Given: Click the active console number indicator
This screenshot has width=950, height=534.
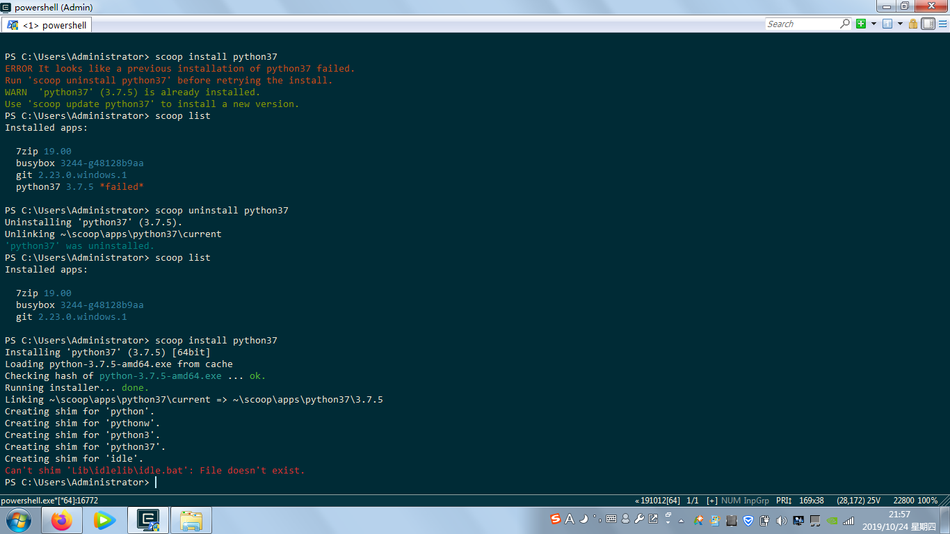Looking at the screenshot, I should [x=887, y=23].
